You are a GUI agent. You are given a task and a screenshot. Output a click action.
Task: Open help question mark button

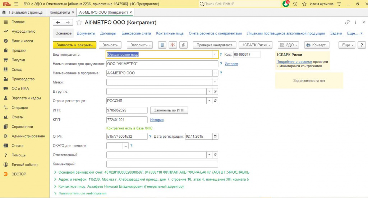click(x=362, y=45)
